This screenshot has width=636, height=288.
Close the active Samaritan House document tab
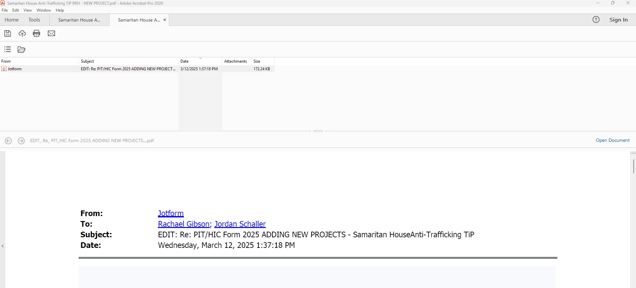pos(165,20)
